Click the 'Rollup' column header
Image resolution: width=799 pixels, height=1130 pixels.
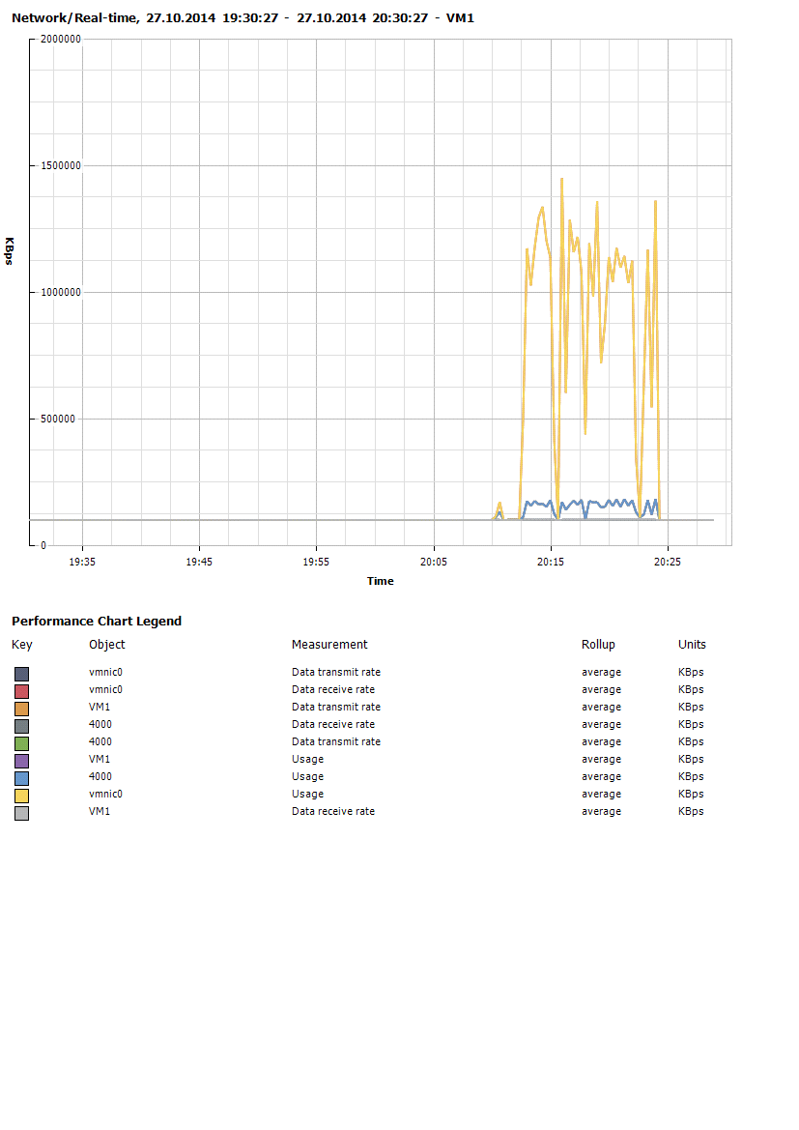tap(598, 645)
